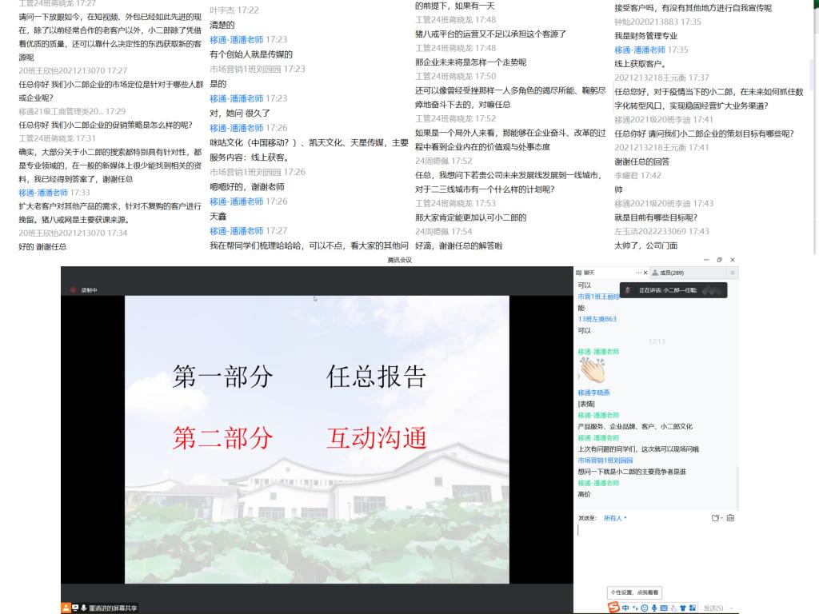
Task: Open the Sogou soft keyboard icon
Action: tap(663, 608)
